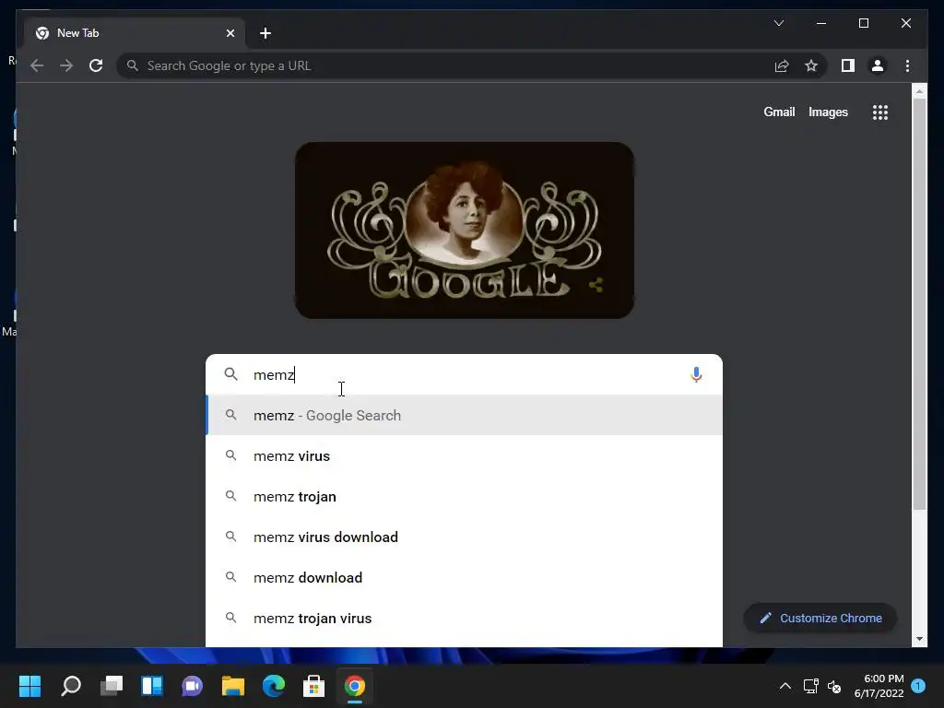Open the Teams Chat taskbar icon
Viewport: 944px width, 708px height.
(x=193, y=686)
